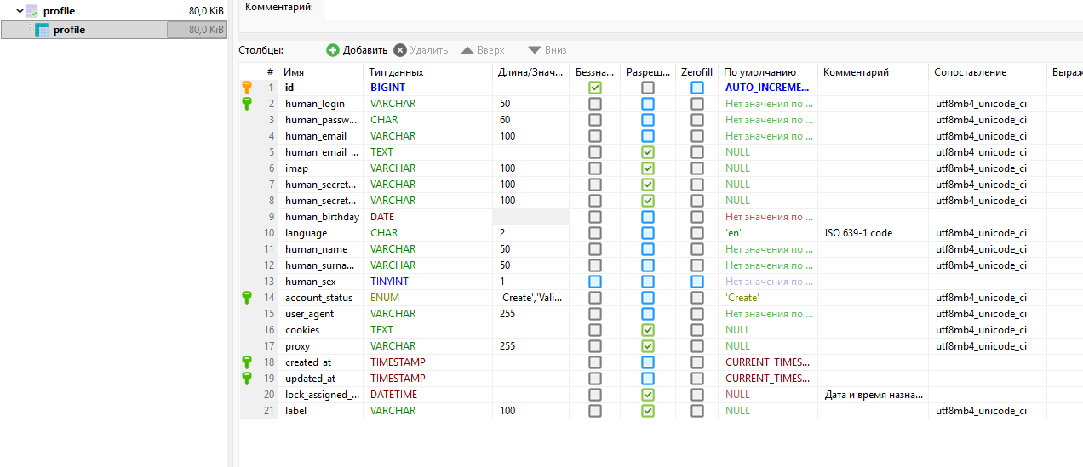Viewport: 1083px width, 467px height.
Task: Click green index key icon beside account_status
Action: tap(247, 298)
